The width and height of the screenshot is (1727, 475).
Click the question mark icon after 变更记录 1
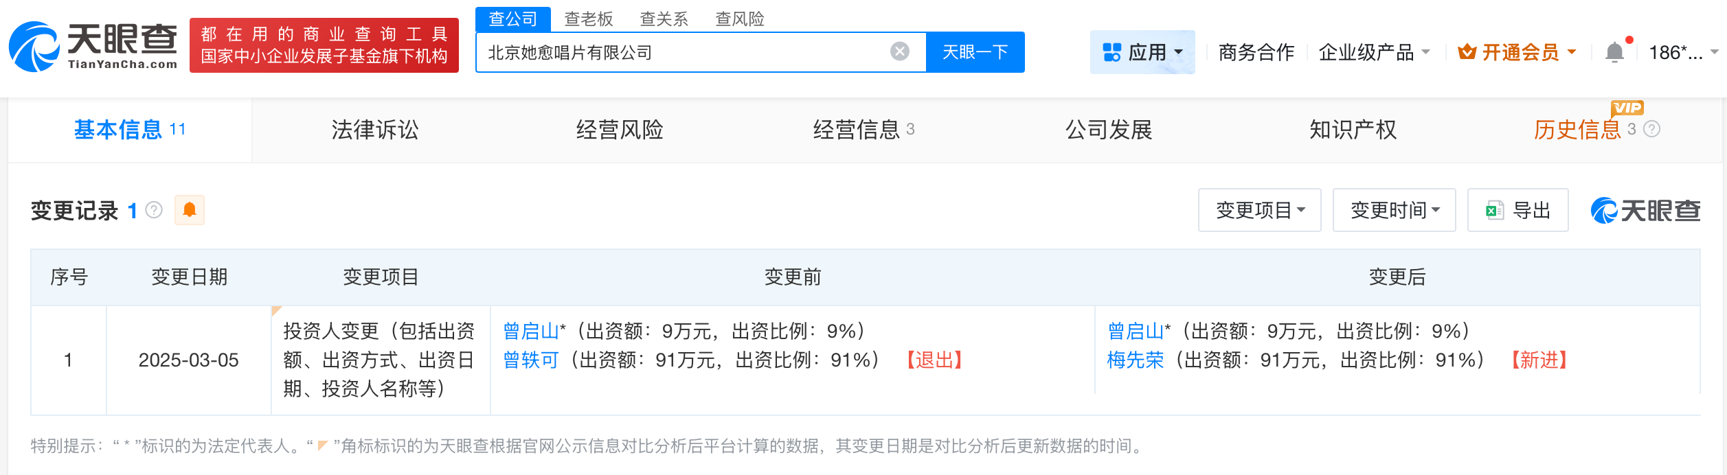tap(153, 211)
